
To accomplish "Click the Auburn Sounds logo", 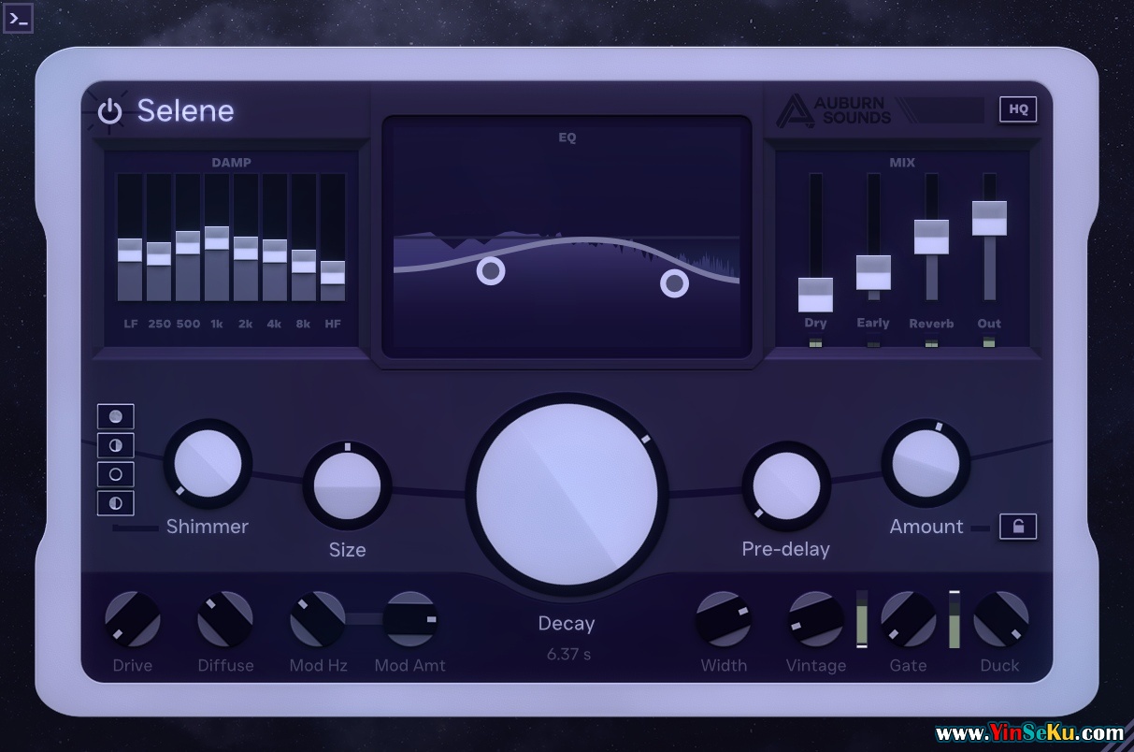I will (832, 110).
